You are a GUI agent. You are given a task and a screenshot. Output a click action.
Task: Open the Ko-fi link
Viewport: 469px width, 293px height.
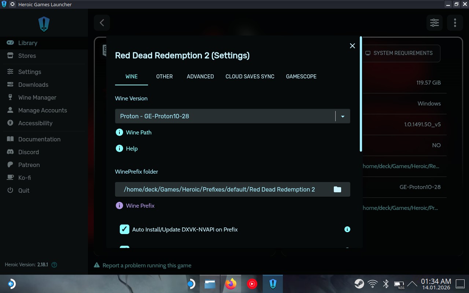click(x=44, y=178)
